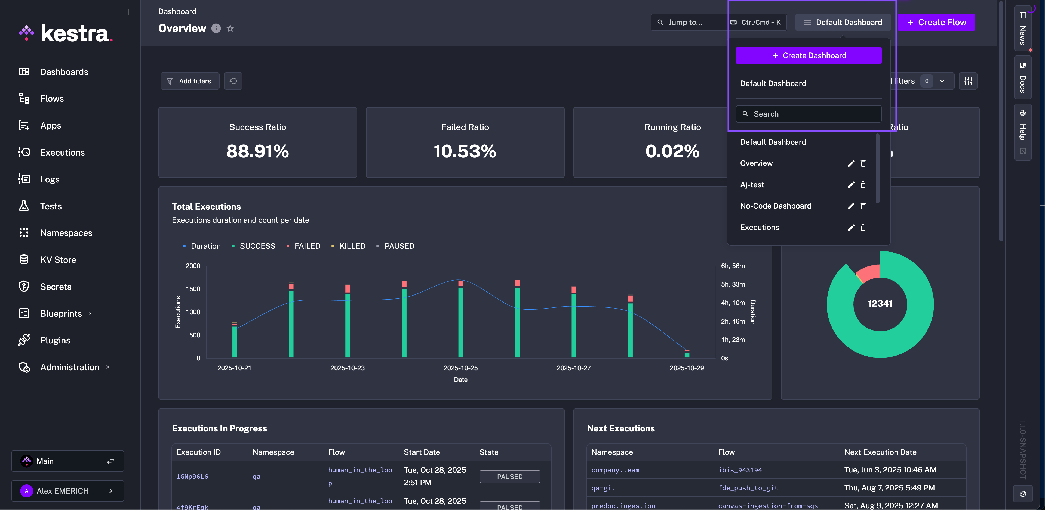
Task: Click the Search field in the dashboard dropdown
Action: click(x=808, y=114)
